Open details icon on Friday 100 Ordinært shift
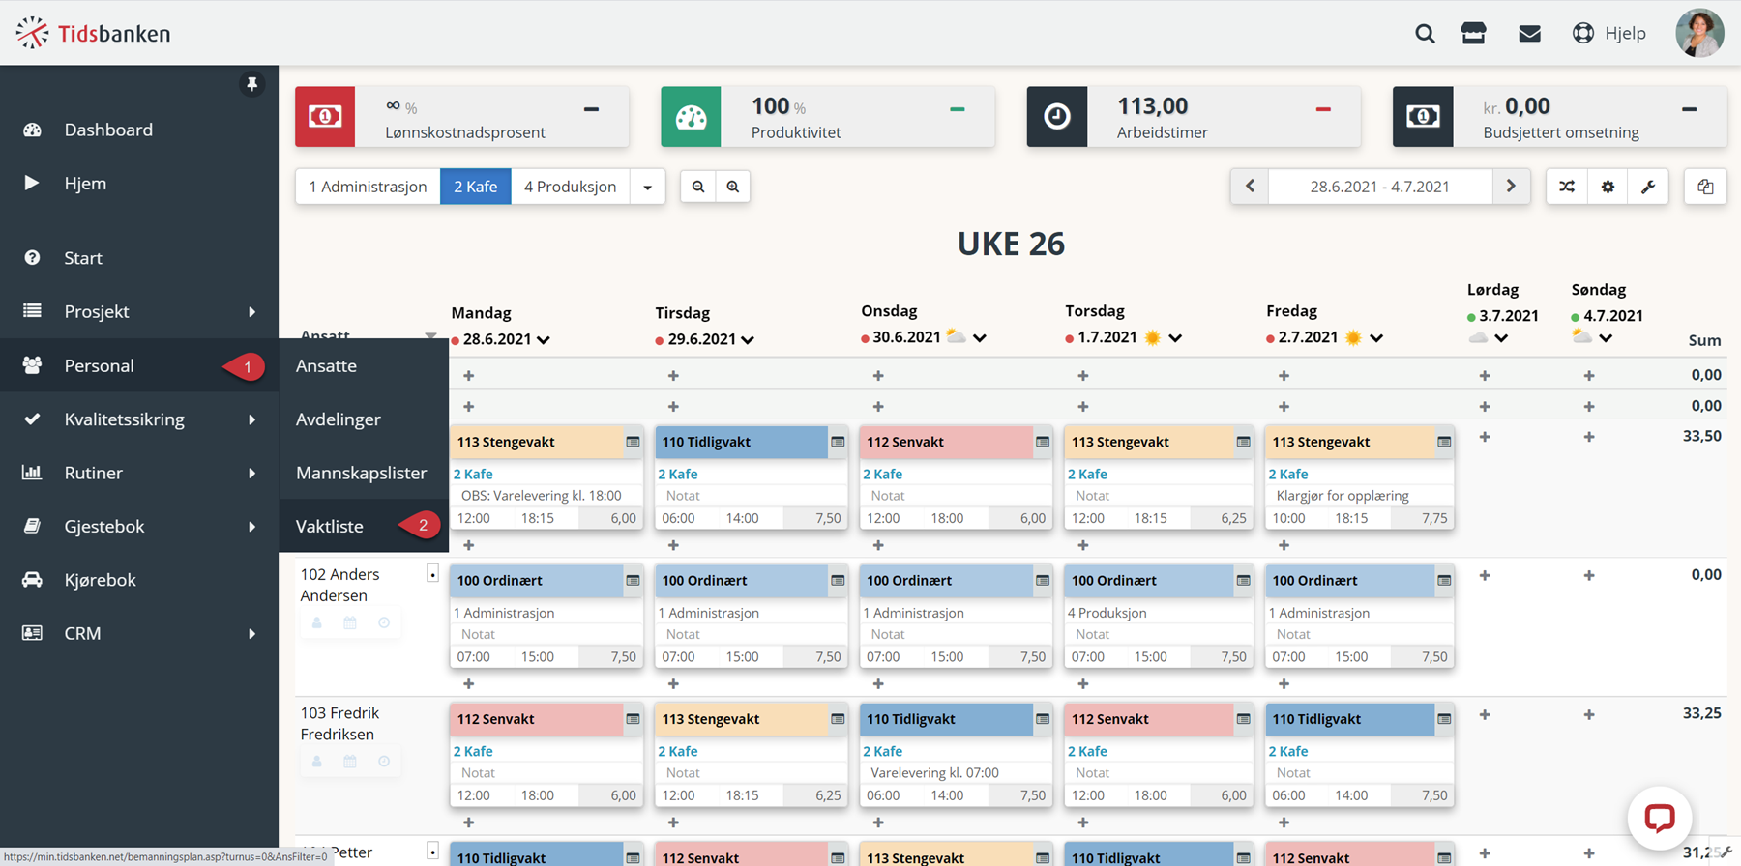 click(1444, 581)
